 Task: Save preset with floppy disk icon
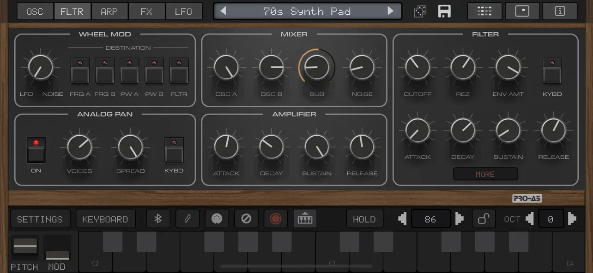(x=444, y=12)
